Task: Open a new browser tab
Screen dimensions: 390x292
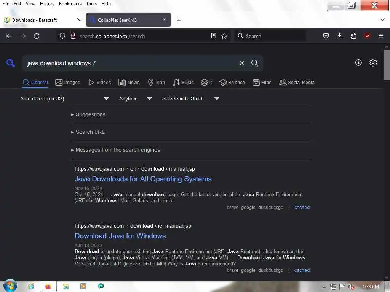Action: tap(179, 20)
